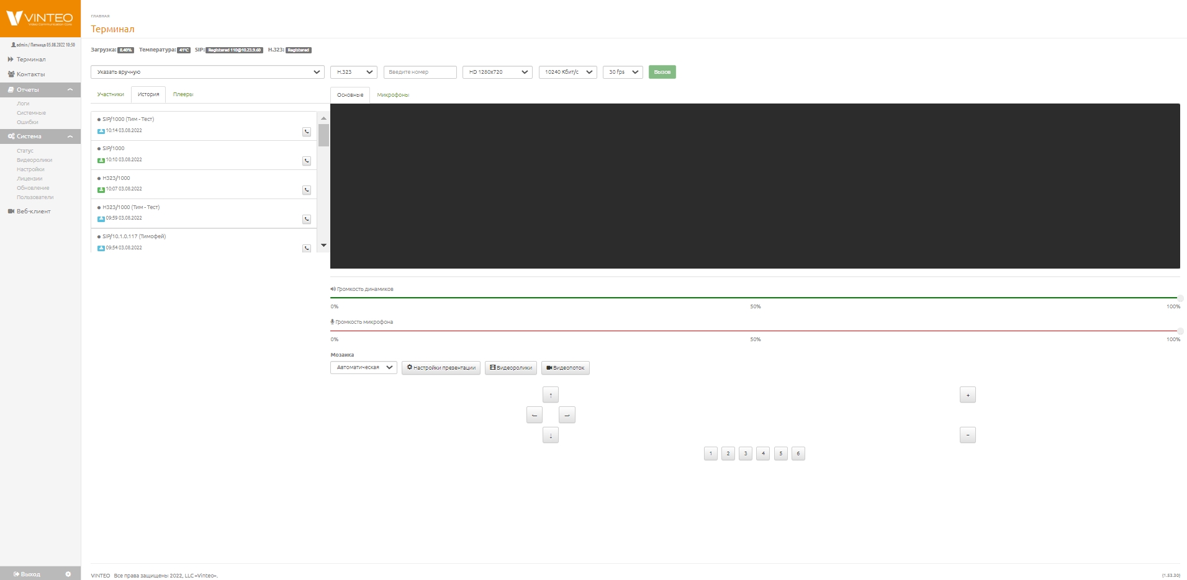Viewport: 1187px width, 580px height.
Task: Dial SIP/10.1.0.117 (Тимофей) phone icon
Action: (307, 248)
